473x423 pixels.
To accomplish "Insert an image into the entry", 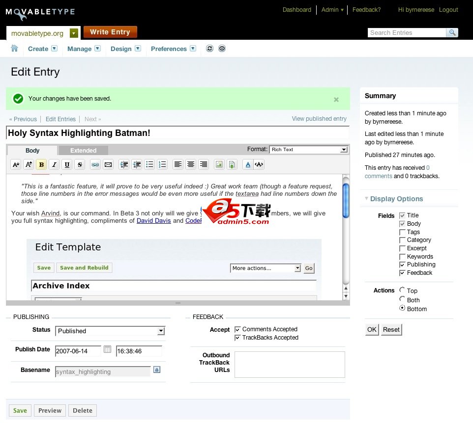I will click(219, 164).
